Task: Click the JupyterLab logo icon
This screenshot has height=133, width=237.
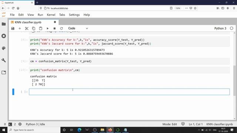Action: pyautogui.click(x=4, y=15)
